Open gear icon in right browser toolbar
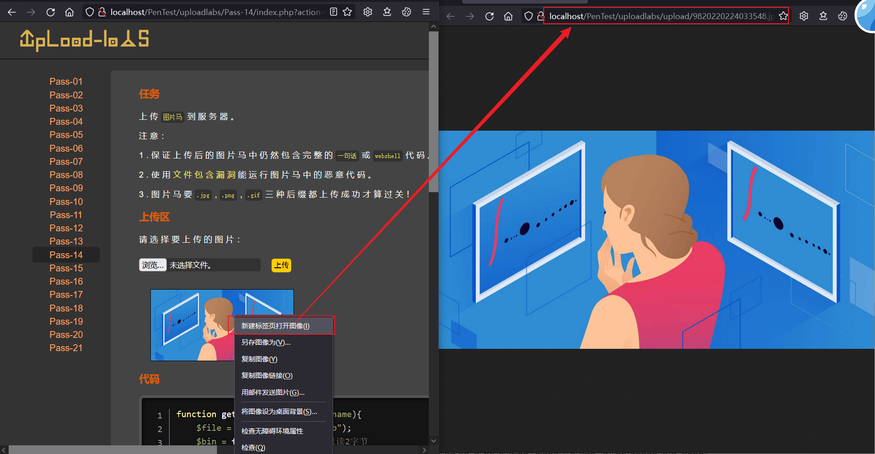875x454 pixels. tap(804, 16)
